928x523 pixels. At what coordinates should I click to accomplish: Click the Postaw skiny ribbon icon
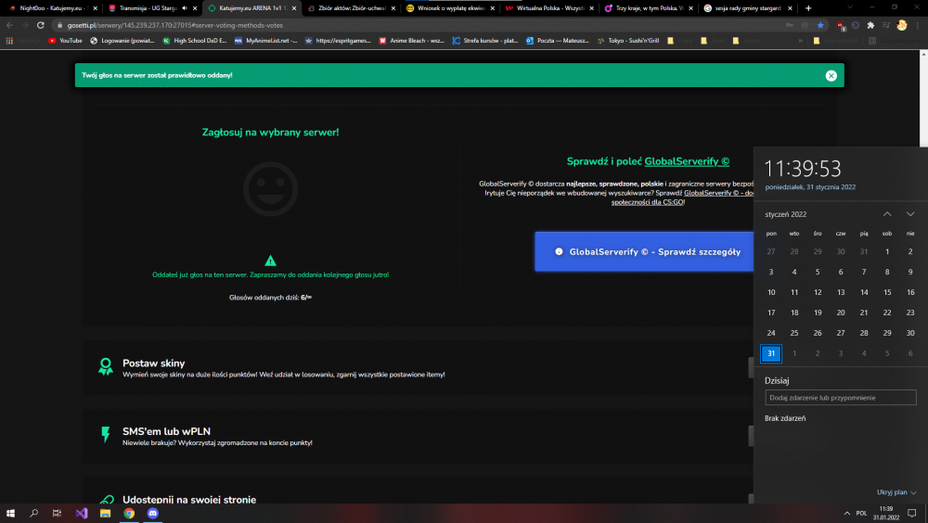pos(106,367)
